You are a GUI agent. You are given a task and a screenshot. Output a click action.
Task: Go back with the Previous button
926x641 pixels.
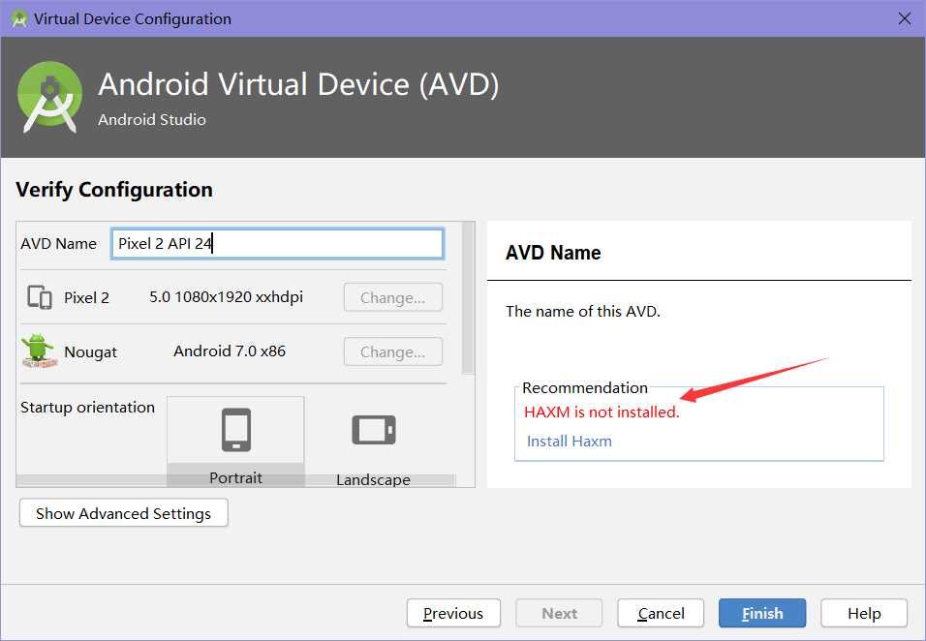click(453, 613)
